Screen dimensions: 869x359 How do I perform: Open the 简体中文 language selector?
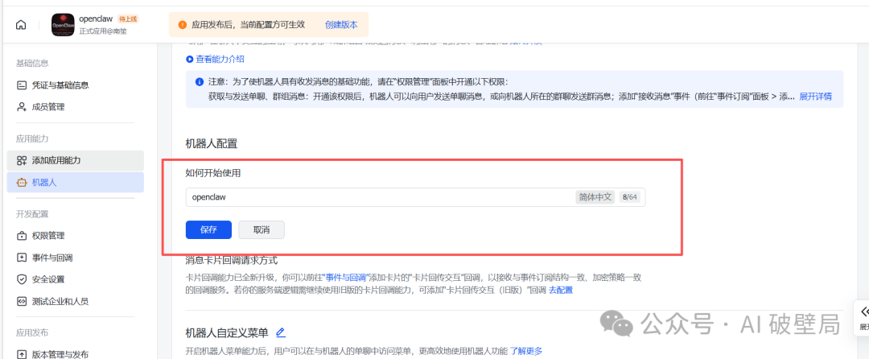(595, 196)
